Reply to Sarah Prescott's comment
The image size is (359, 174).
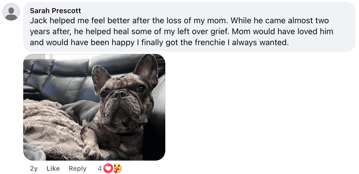point(78,169)
